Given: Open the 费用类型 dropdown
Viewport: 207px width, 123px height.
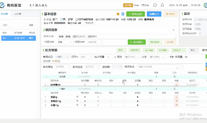Looking at the screenshot, I should point(62,57).
